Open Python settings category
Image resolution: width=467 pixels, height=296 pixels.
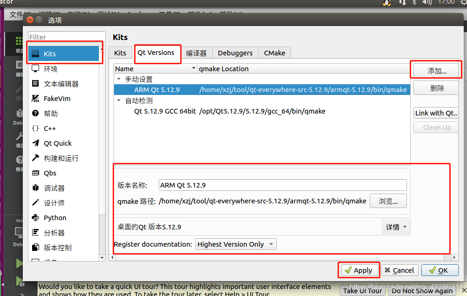click(63, 218)
